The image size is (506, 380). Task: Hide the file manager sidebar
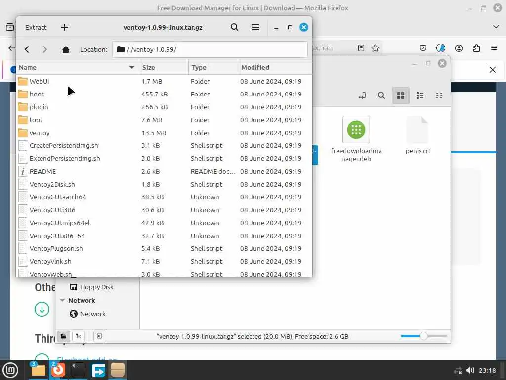tap(99, 336)
